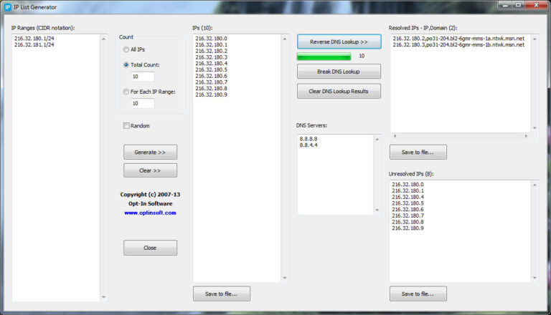Save generated IPs list to file
551x315 pixels.
coord(222,294)
